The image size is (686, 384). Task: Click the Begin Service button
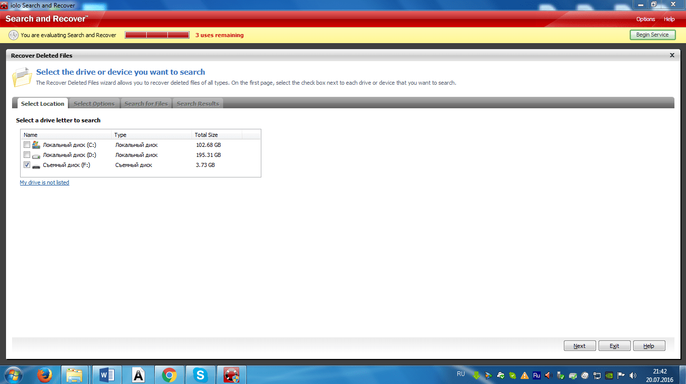[x=652, y=35]
